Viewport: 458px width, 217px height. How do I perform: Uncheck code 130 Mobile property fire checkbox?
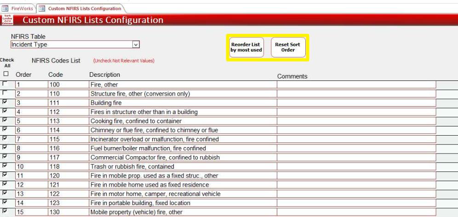[x=5, y=211]
